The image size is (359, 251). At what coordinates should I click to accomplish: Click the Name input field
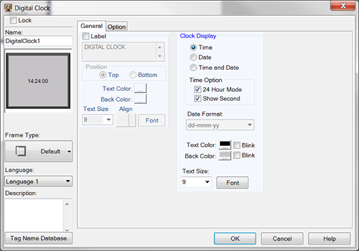tap(38, 41)
